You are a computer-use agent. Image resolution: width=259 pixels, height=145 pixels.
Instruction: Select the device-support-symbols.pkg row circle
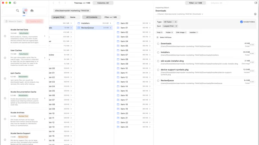[x=158, y=70]
